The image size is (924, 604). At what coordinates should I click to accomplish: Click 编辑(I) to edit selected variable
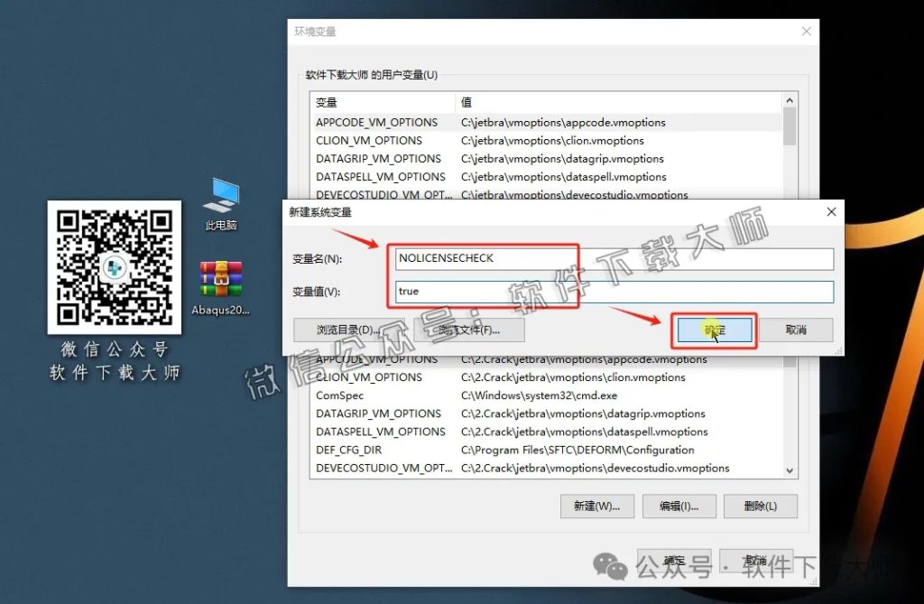click(679, 506)
